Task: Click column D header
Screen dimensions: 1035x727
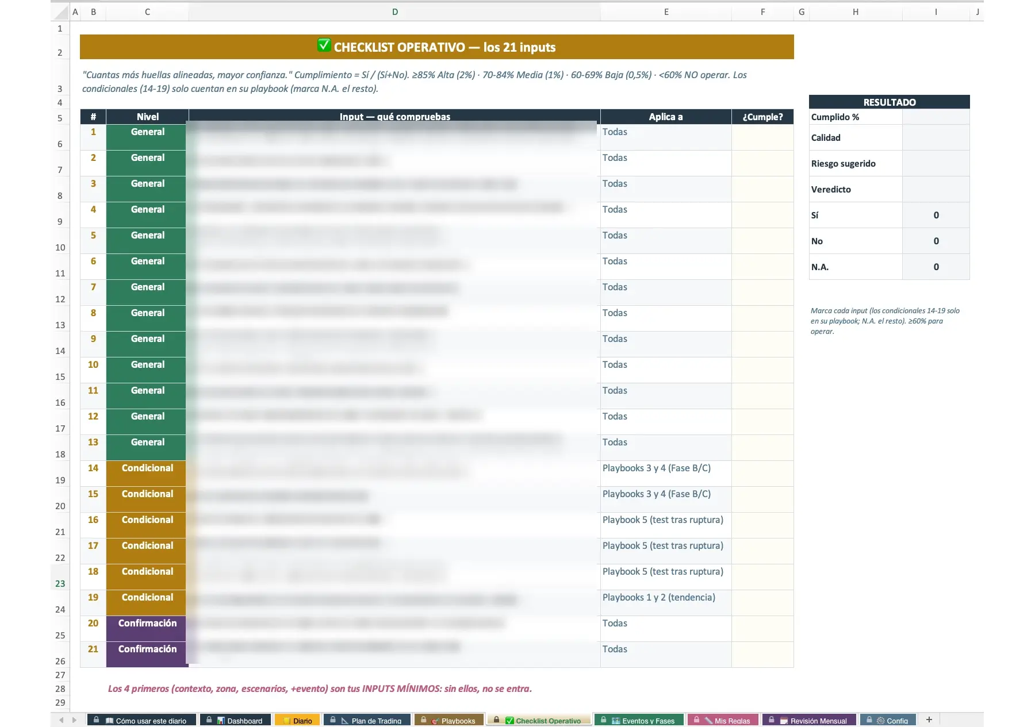Action: [x=394, y=12]
